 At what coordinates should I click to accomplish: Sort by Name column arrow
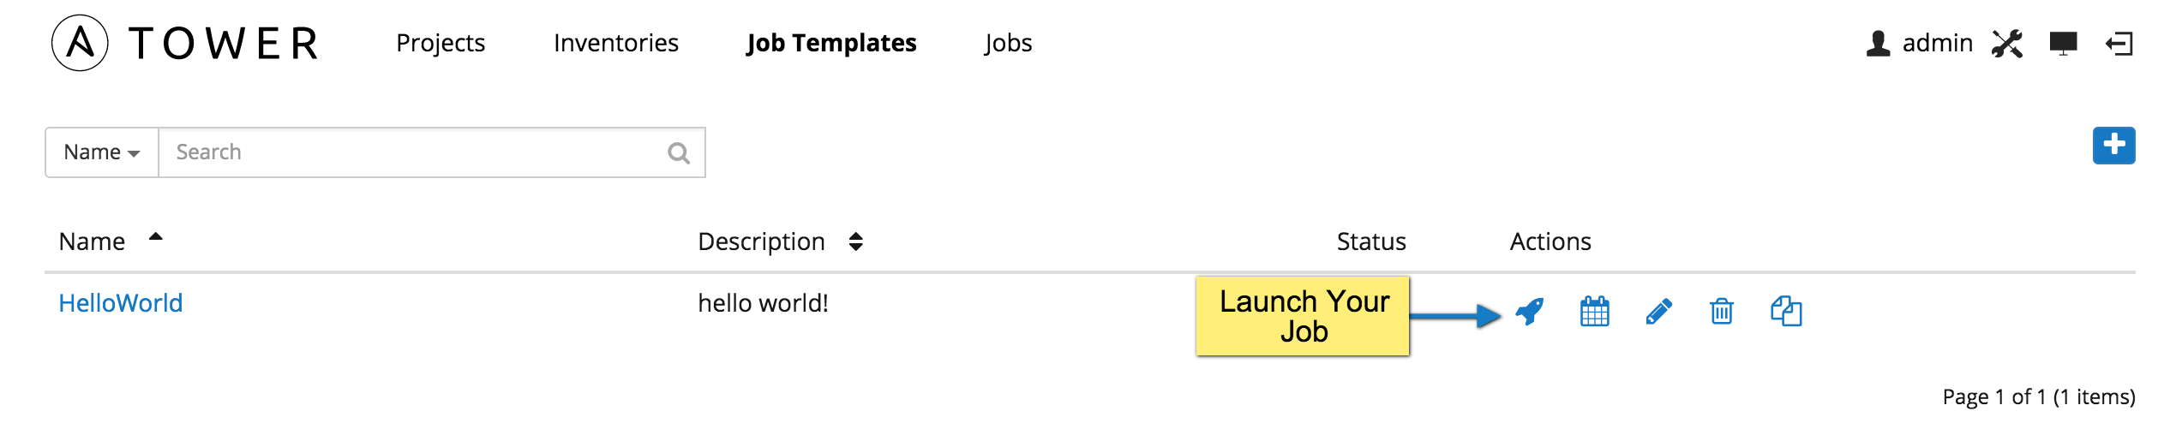tap(155, 237)
